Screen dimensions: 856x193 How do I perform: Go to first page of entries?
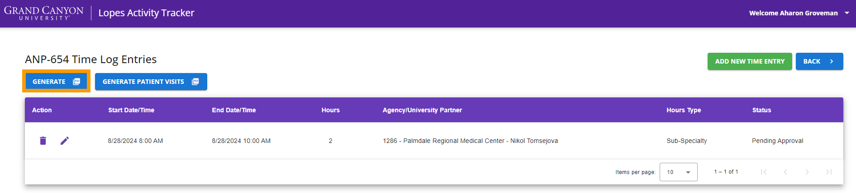click(x=764, y=172)
